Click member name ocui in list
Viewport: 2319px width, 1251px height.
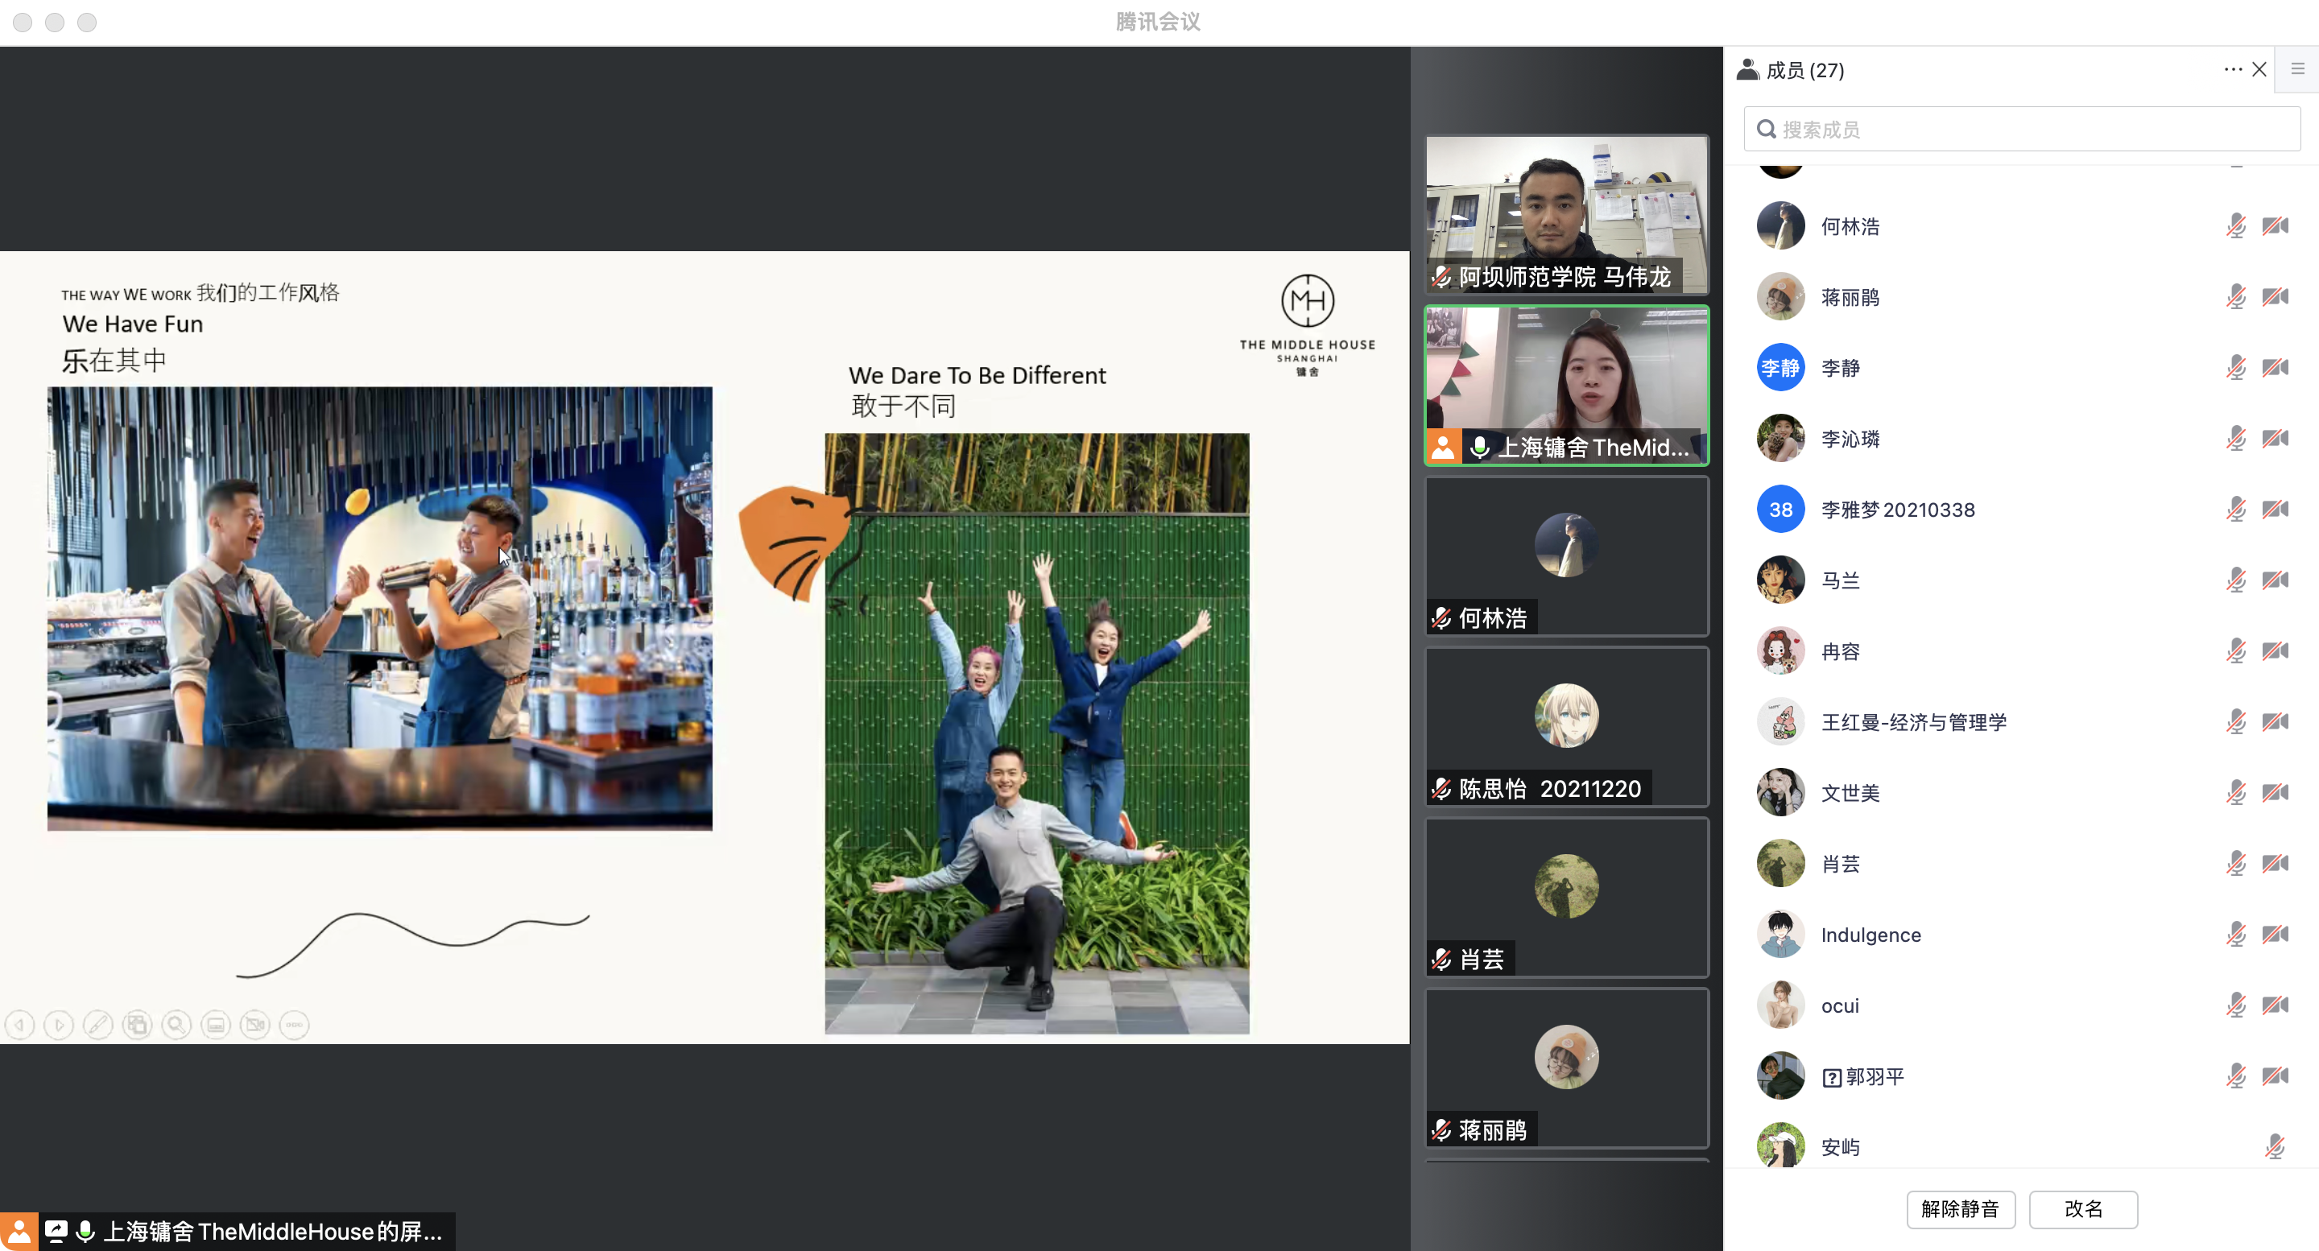pos(1840,1005)
